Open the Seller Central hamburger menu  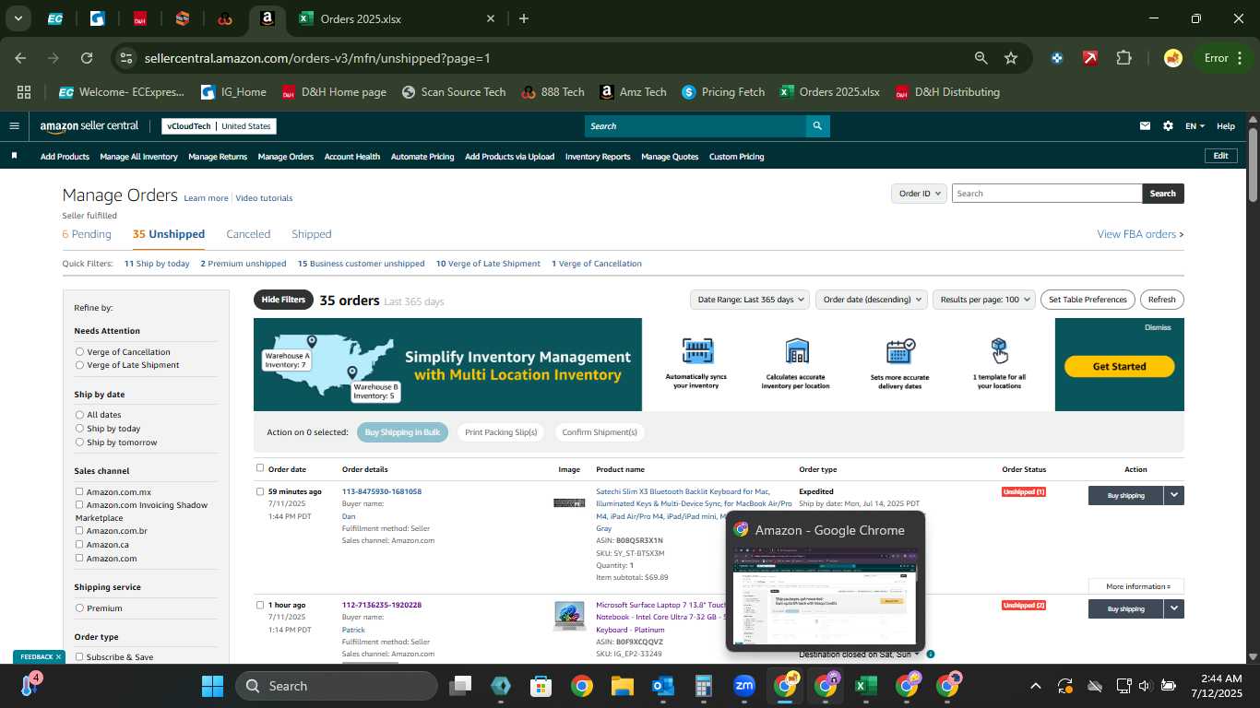[x=14, y=126]
